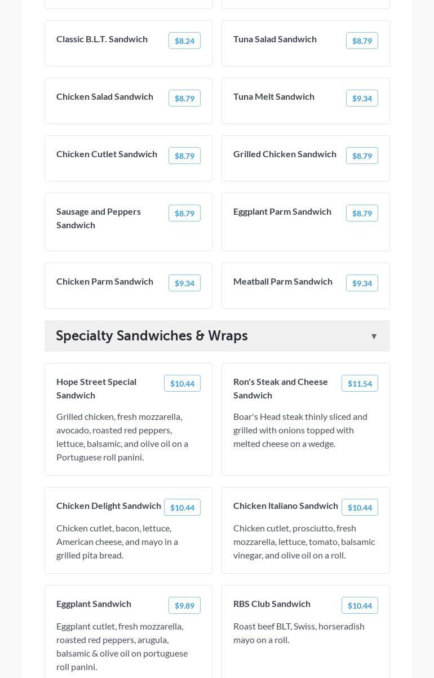This screenshot has height=678, width=434.
Task: Collapse the Specialty Sandwiches & Wraps section arrow
Action: tap(374, 336)
